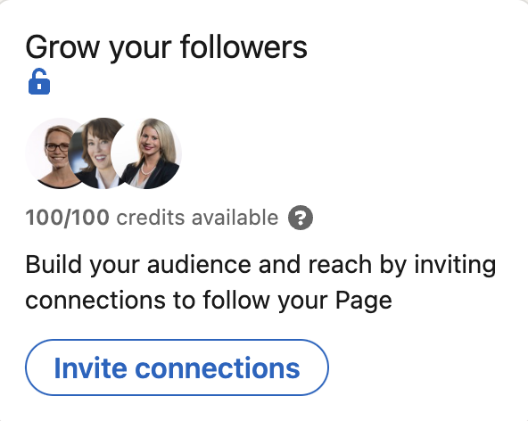528x421 pixels.
Task: Click the word inviting in the description
Action: tap(455, 266)
